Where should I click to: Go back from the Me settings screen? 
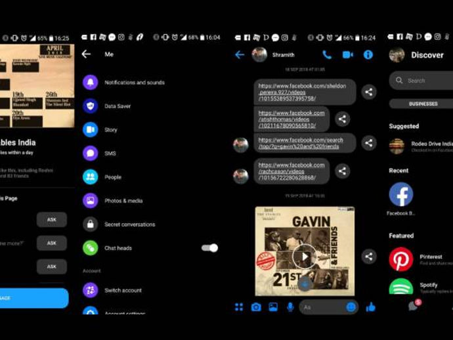point(86,54)
